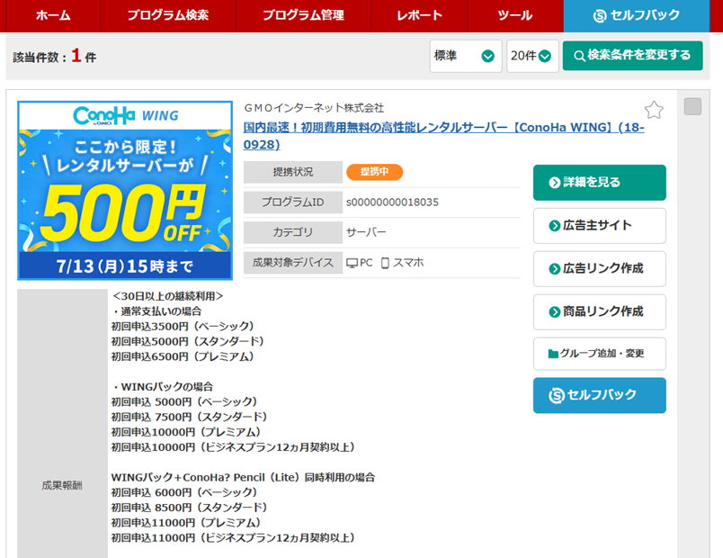Click the arrow icon beside 商品リンク作成
This screenshot has width=723, height=558.
pos(554,312)
